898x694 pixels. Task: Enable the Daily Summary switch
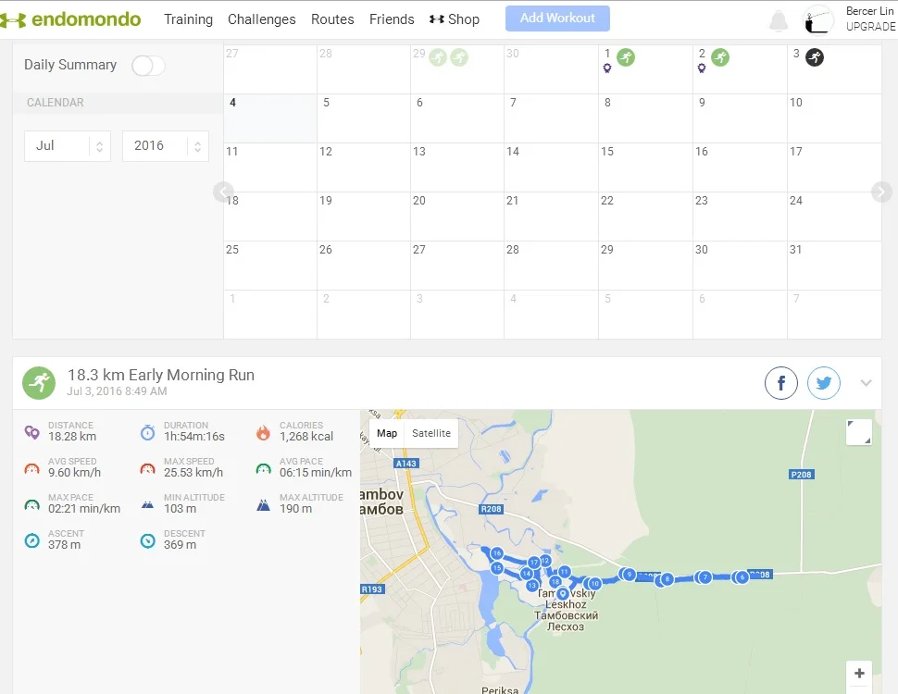pos(148,66)
